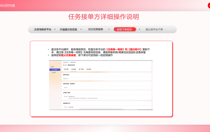This screenshot has width=210, height=132.
Task: Collapse the sidebar section above blue item
Action: coord(59,67)
